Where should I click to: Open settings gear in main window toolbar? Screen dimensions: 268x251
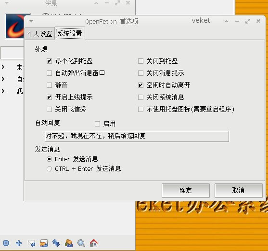6,243
